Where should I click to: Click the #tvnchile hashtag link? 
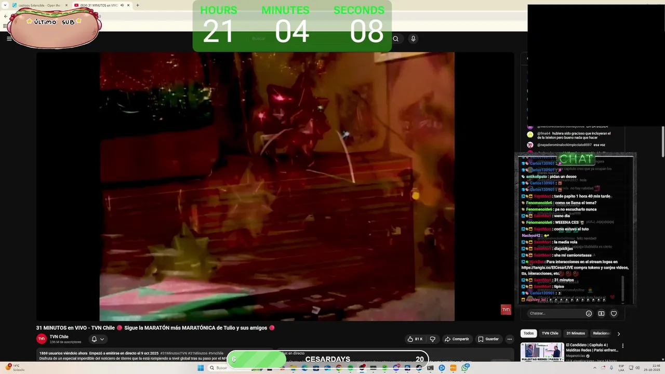(216, 353)
